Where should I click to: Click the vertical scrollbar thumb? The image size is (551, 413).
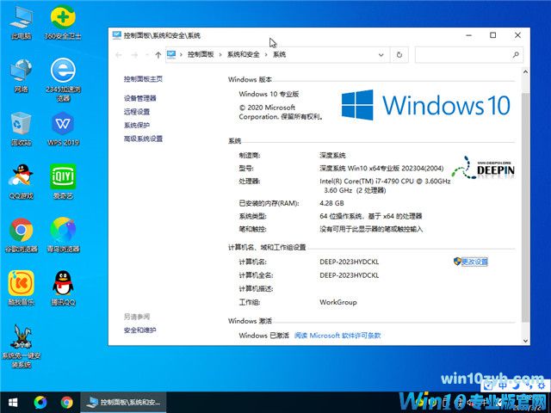click(x=525, y=207)
